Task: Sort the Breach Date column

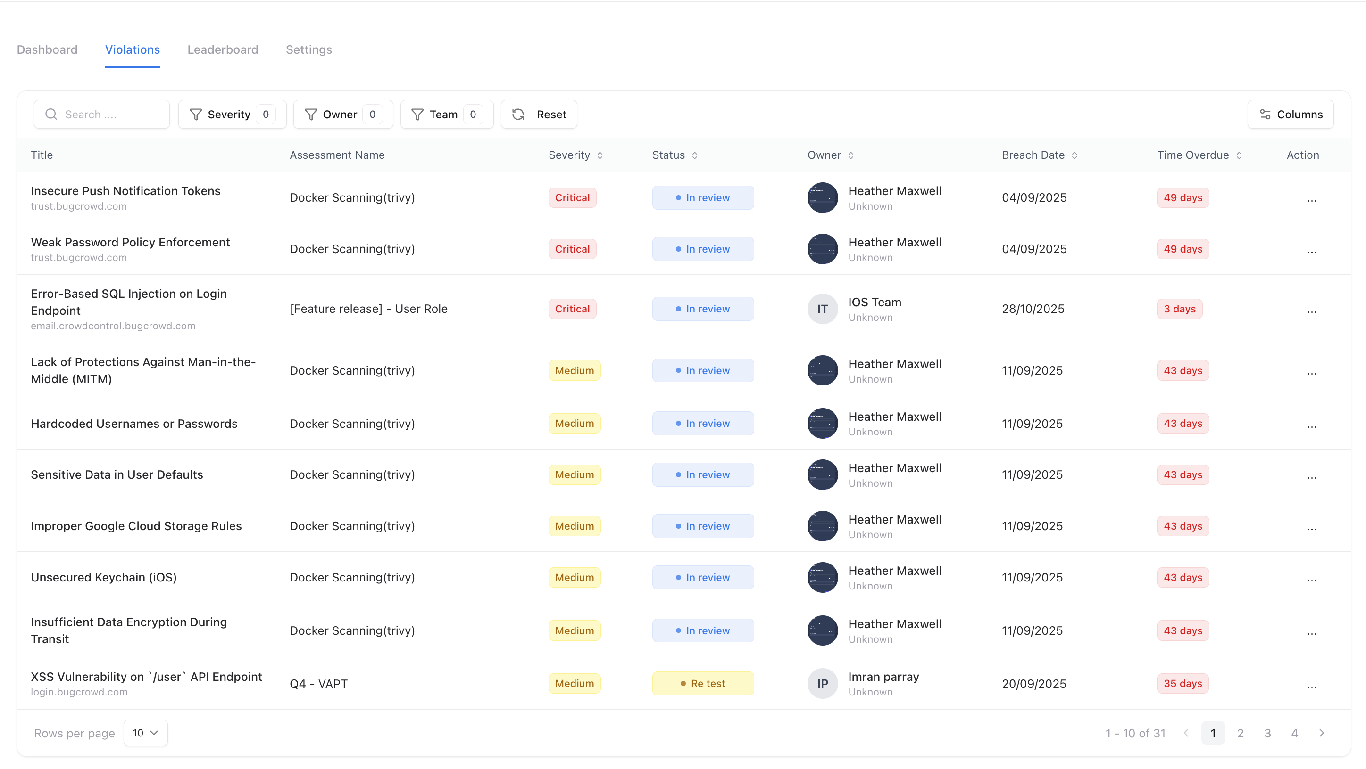Action: click(1075, 155)
